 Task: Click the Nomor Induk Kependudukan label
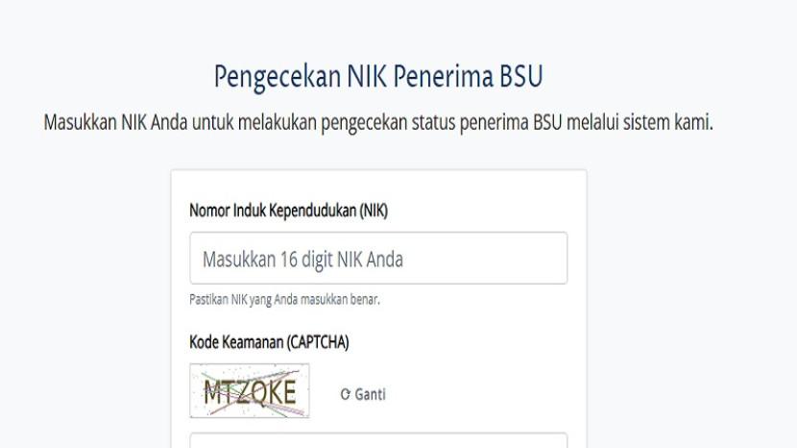click(x=288, y=211)
